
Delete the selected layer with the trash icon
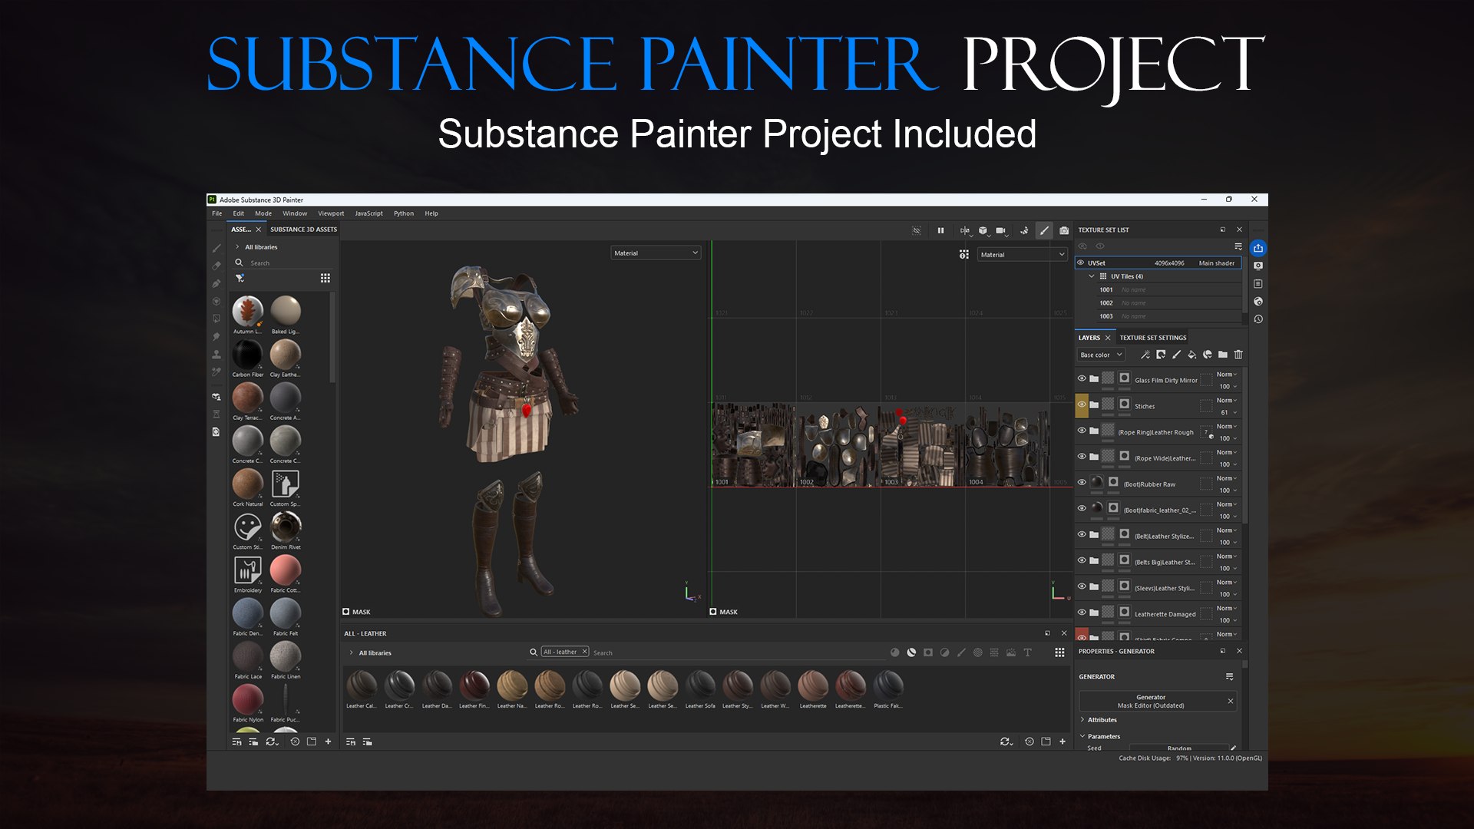[x=1238, y=355]
